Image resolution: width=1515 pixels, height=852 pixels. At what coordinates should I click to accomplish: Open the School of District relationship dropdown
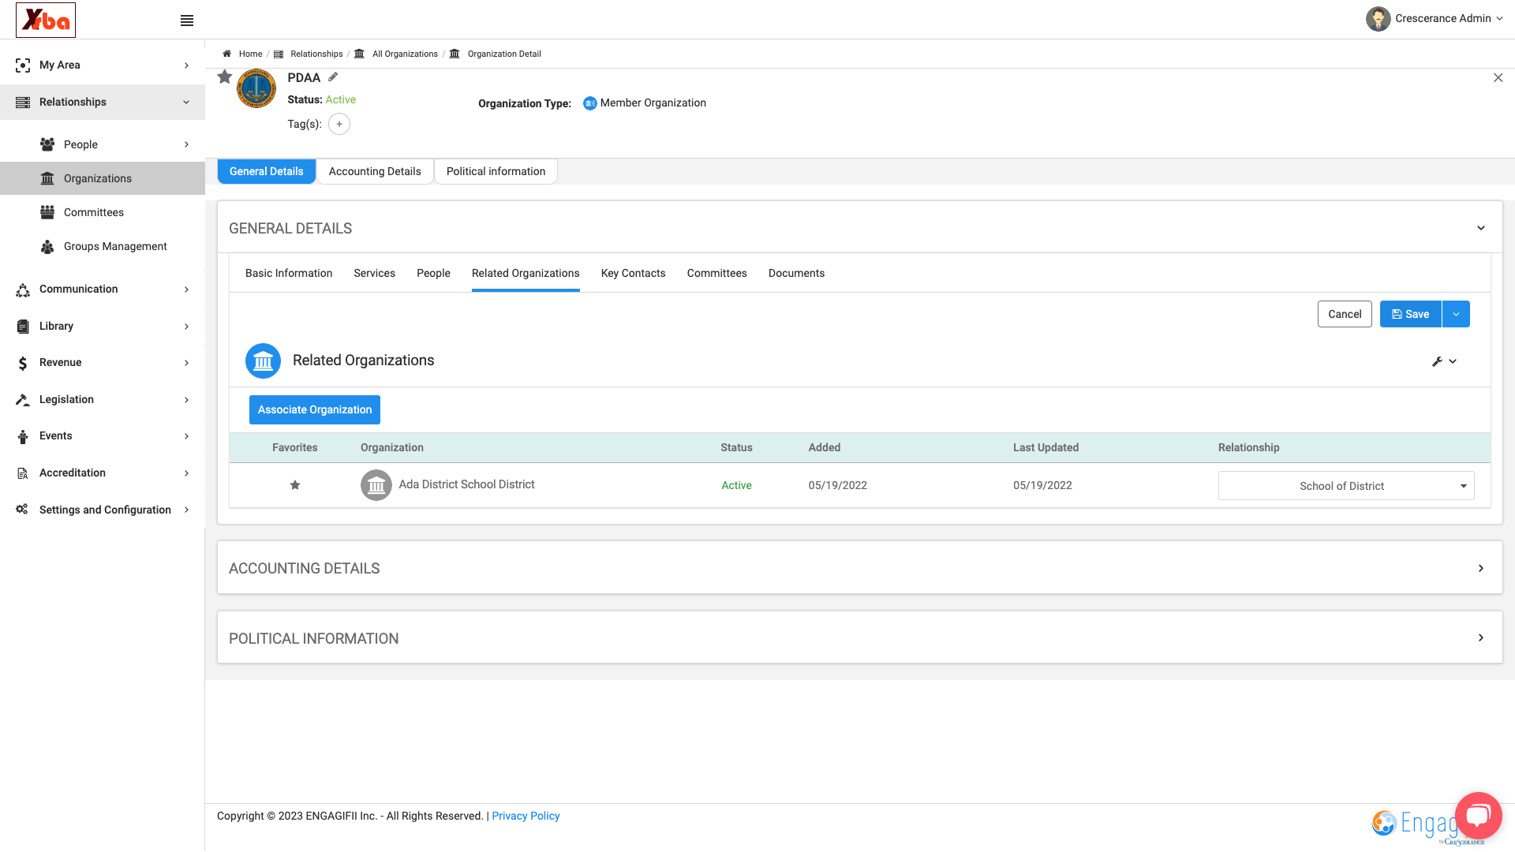click(x=1346, y=486)
